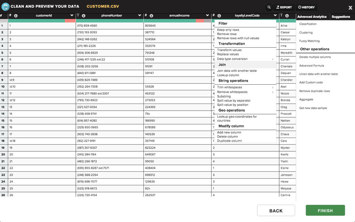Click Remove duplicate rows
355x222 pixels.
[314, 91]
